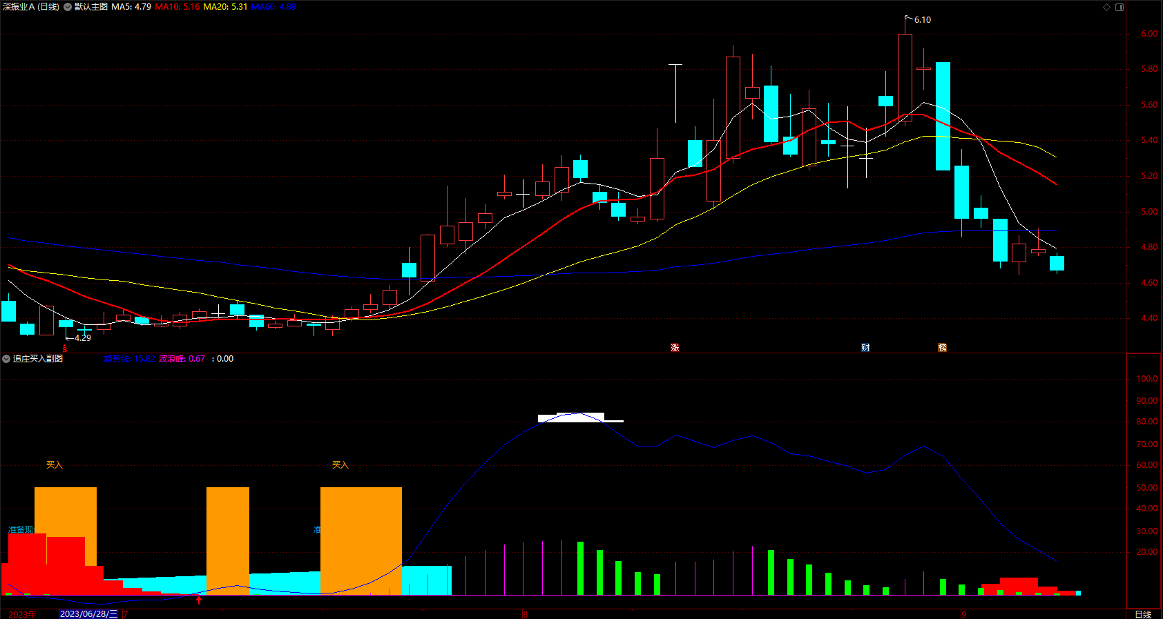
Task: Click the first 买入 signal label on the left
Action: click(x=55, y=465)
